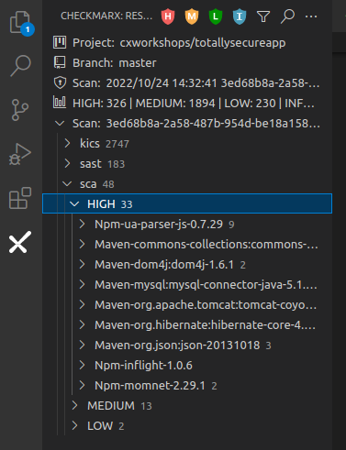Open the funnel filter options

pos(263,16)
